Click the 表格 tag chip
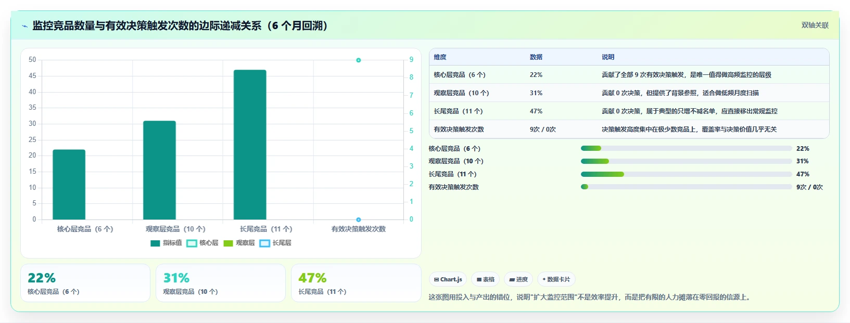The image size is (850, 323). point(485,279)
